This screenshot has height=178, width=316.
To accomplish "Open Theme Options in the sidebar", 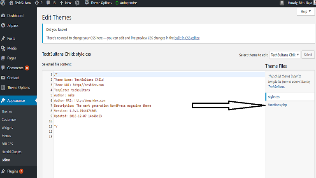I will (x=19, y=87).
